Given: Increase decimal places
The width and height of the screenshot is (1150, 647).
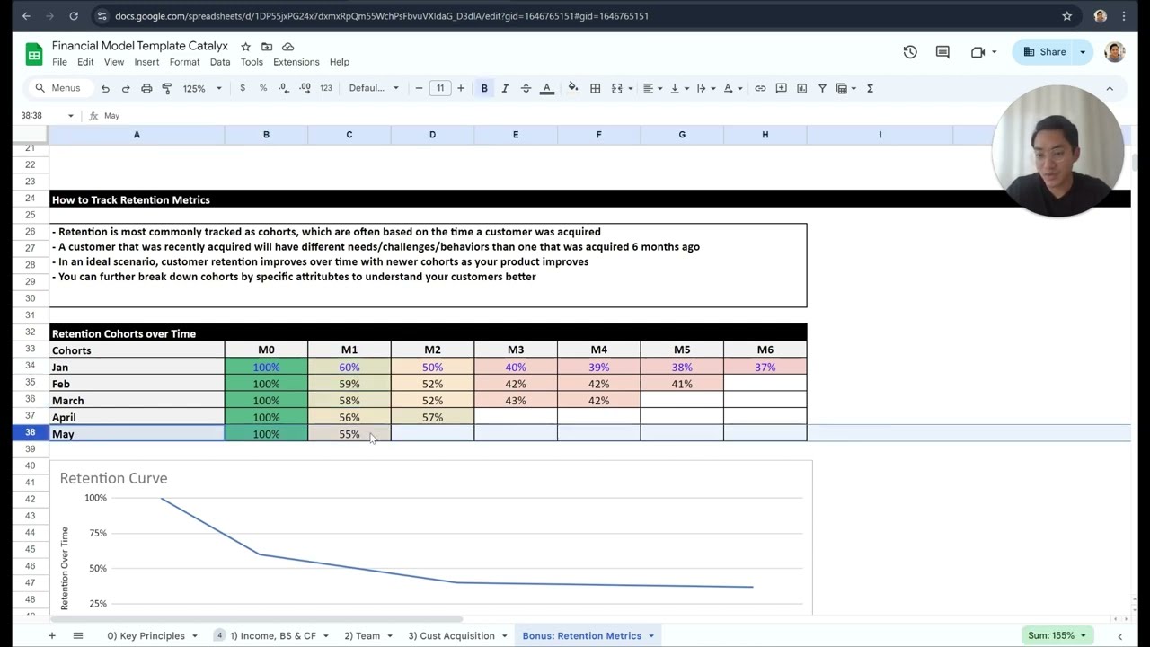Looking at the screenshot, I should (305, 88).
